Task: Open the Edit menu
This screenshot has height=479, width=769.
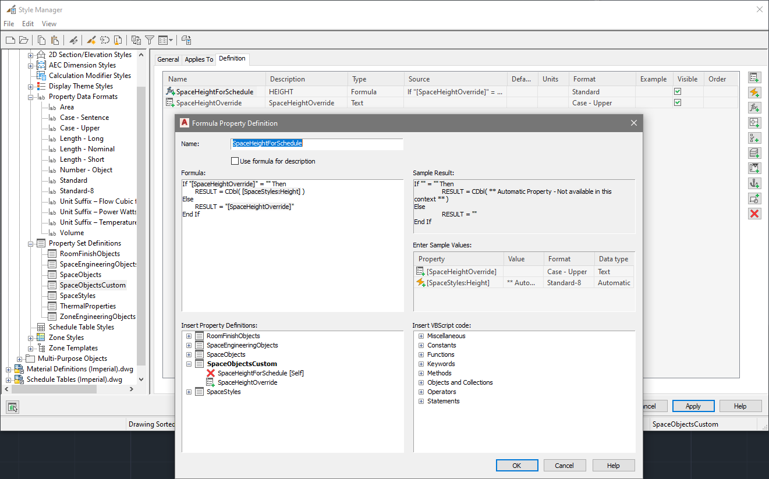Action: click(27, 23)
